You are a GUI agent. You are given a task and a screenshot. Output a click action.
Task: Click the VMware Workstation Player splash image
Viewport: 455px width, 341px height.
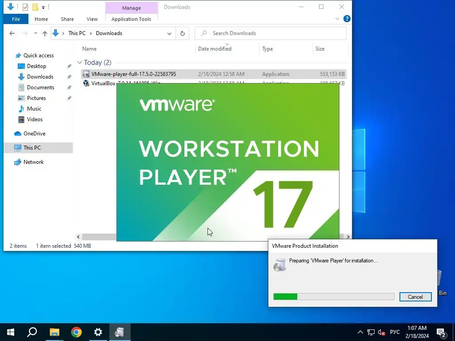[228, 162]
